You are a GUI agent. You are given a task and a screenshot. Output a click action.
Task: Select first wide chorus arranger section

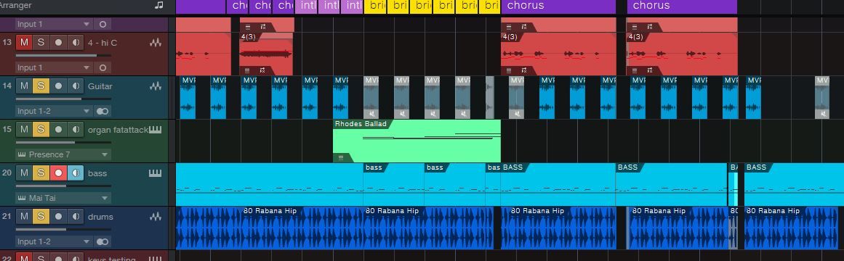(558, 7)
